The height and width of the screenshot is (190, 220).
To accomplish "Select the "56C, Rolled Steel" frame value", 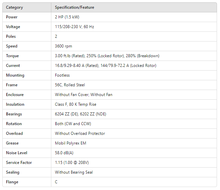I will pyautogui.click(x=71, y=85).
